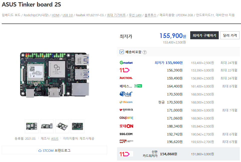Click the 171,000원 price

pos(175,110)
